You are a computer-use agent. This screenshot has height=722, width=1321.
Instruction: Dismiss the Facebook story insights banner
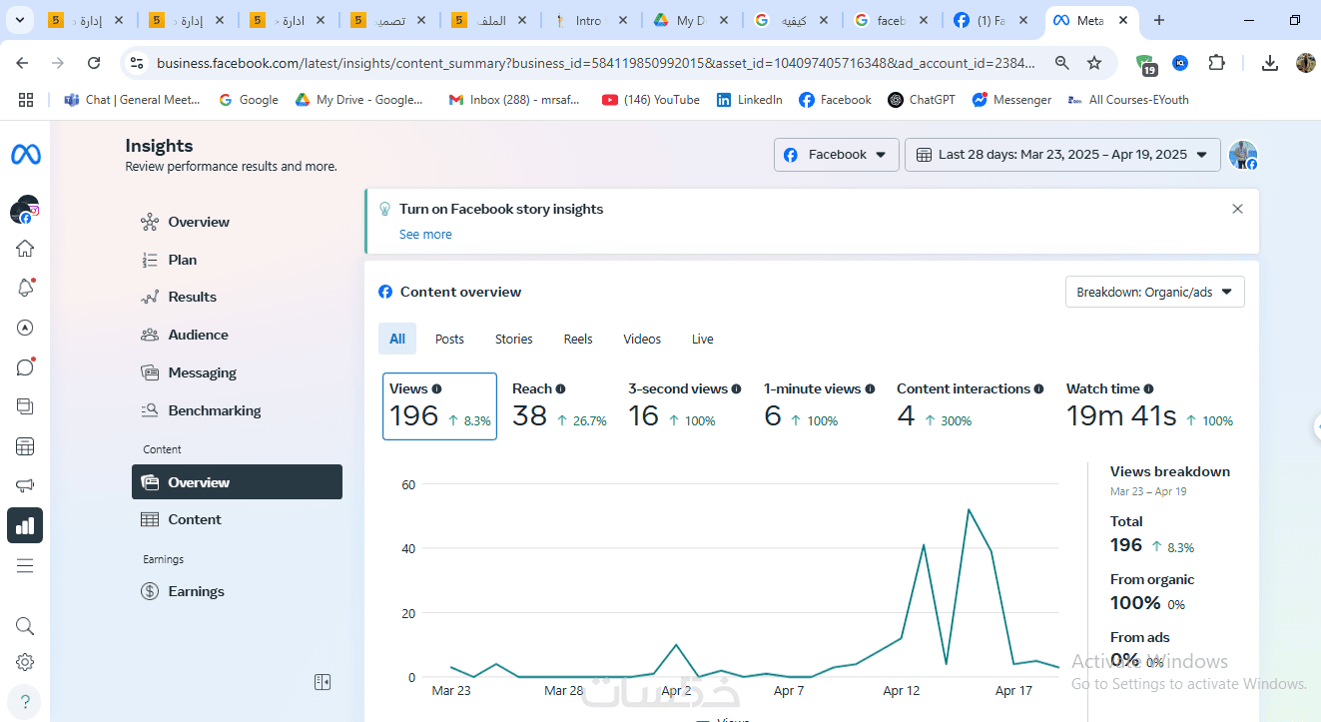[1237, 209]
